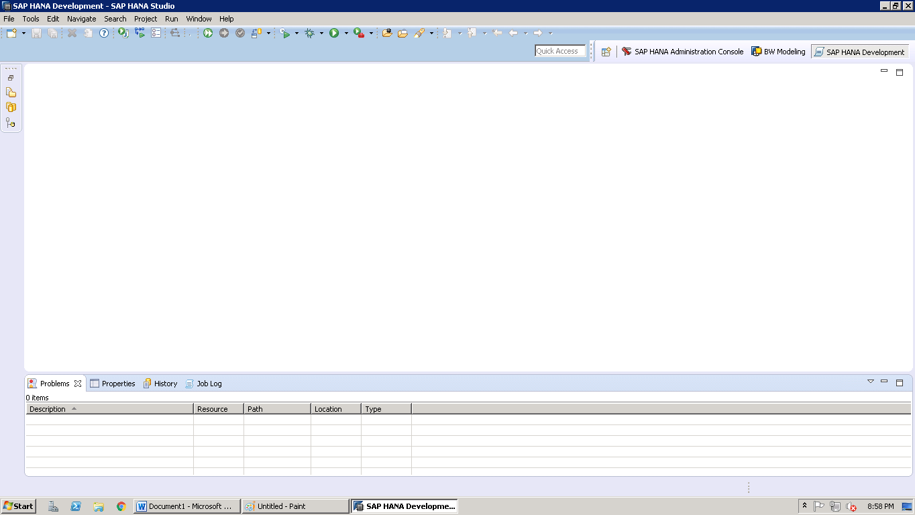915x515 pixels.
Task: Open the Tools menu
Action: click(x=31, y=19)
